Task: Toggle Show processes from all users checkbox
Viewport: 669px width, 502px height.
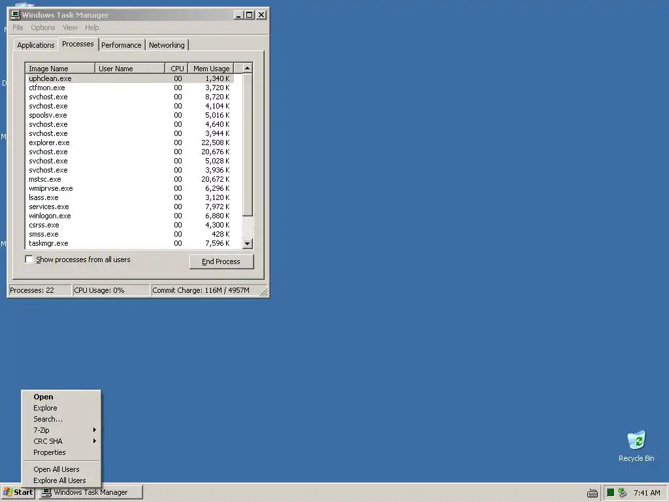Action: tap(29, 259)
